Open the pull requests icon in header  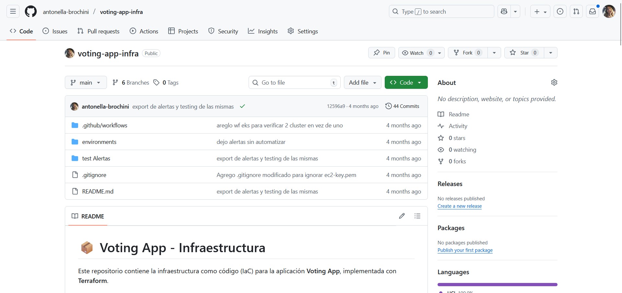click(576, 12)
